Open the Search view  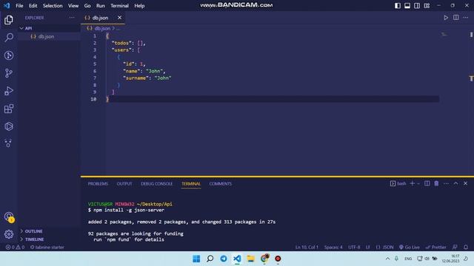pos(9,38)
